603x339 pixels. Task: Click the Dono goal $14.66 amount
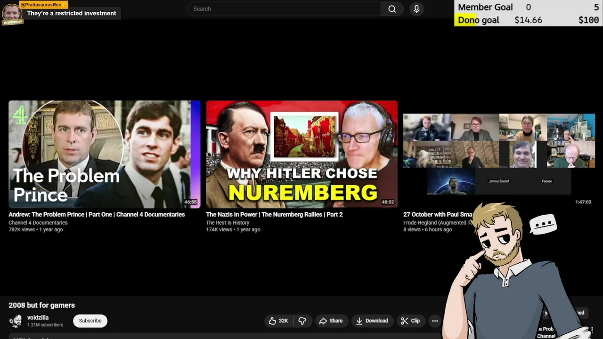[x=528, y=20]
